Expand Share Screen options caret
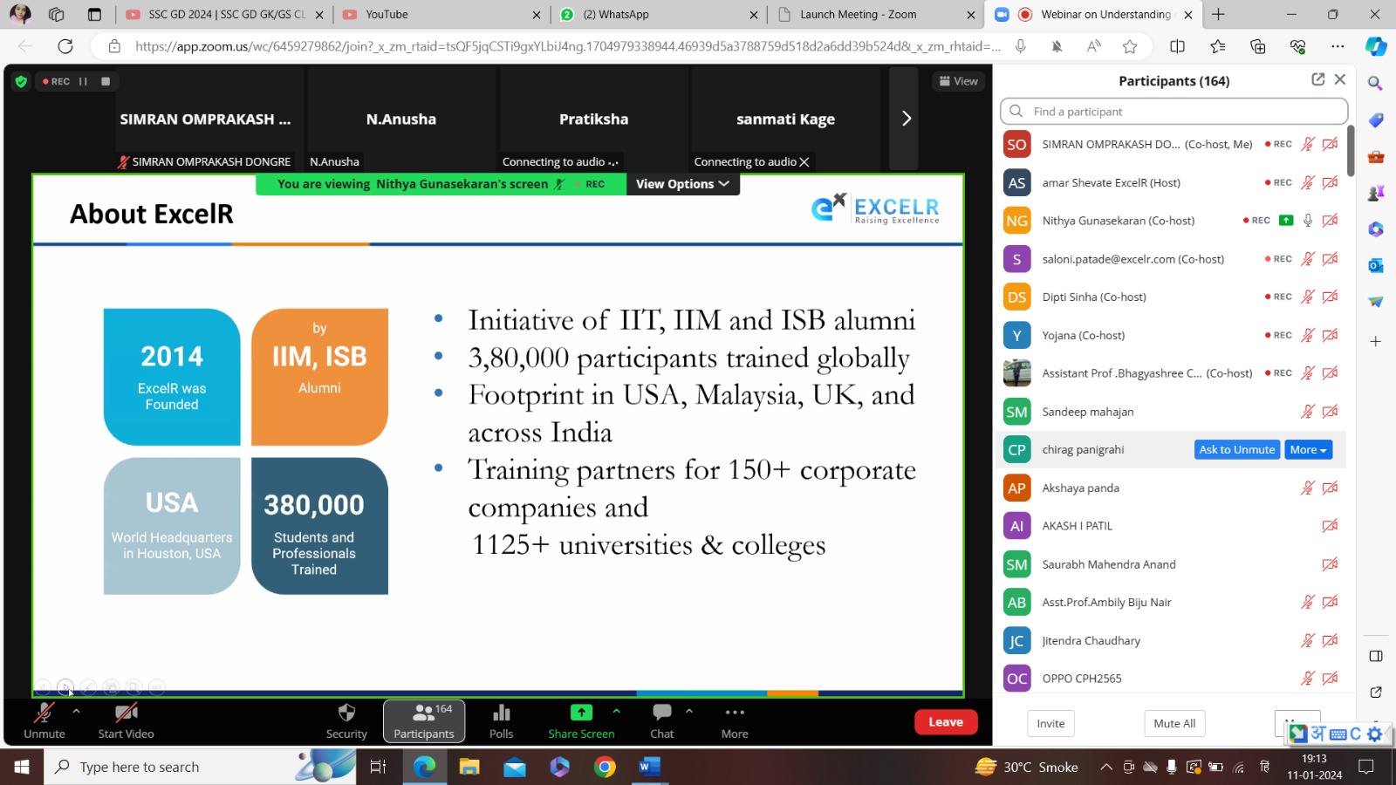 coord(617,712)
